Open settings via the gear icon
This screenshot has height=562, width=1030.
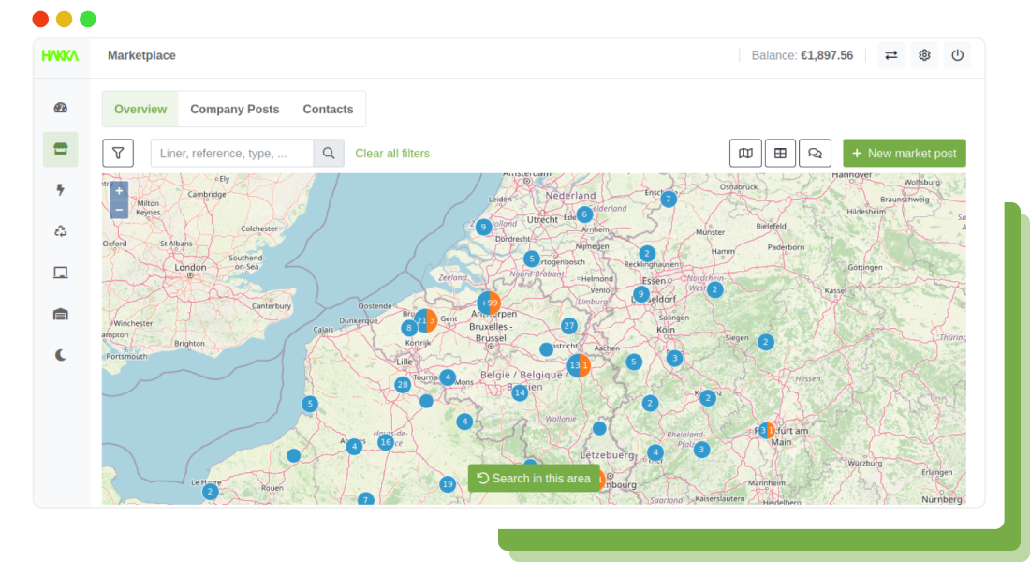[x=924, y=55]
